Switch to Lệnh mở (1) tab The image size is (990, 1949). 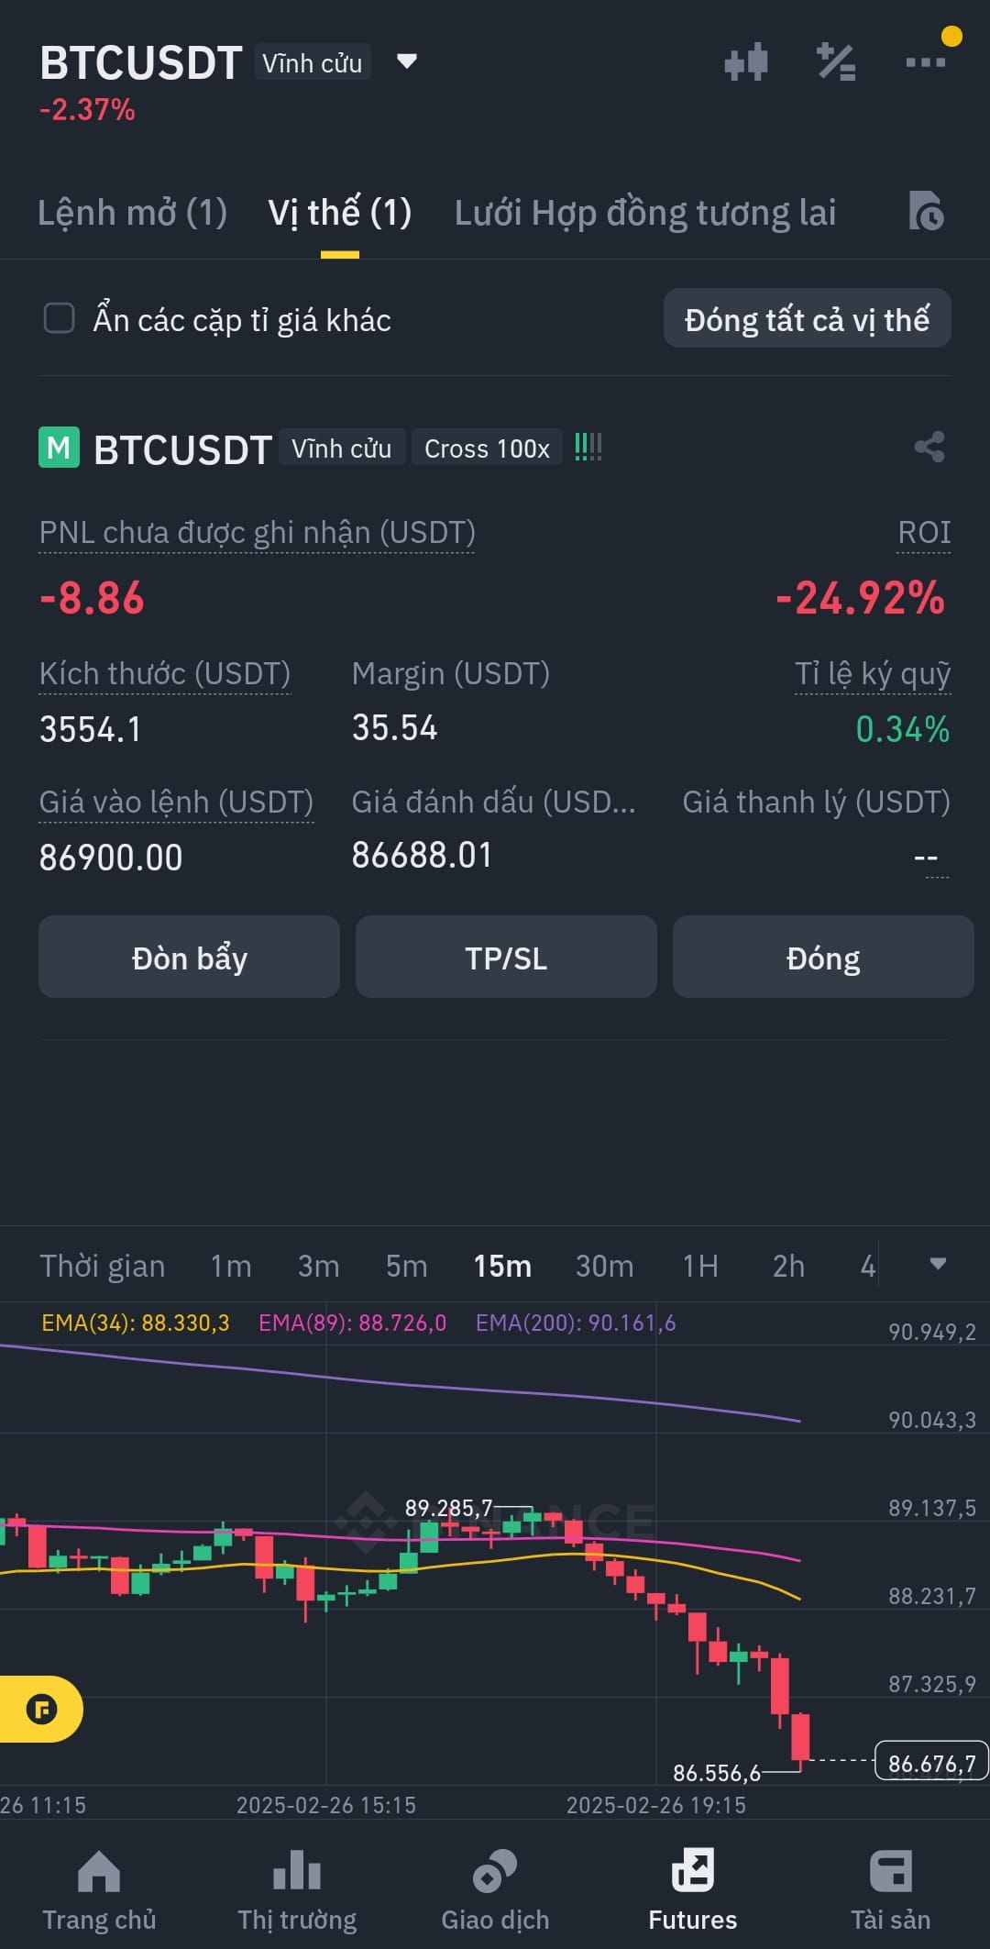tap(133, 213)
